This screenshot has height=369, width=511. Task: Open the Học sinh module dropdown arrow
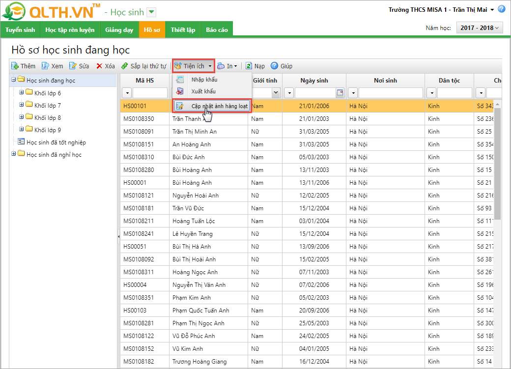click(151, 12)
